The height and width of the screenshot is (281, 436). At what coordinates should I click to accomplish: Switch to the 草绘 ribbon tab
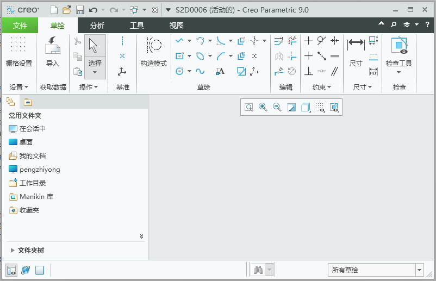[58, 26]
